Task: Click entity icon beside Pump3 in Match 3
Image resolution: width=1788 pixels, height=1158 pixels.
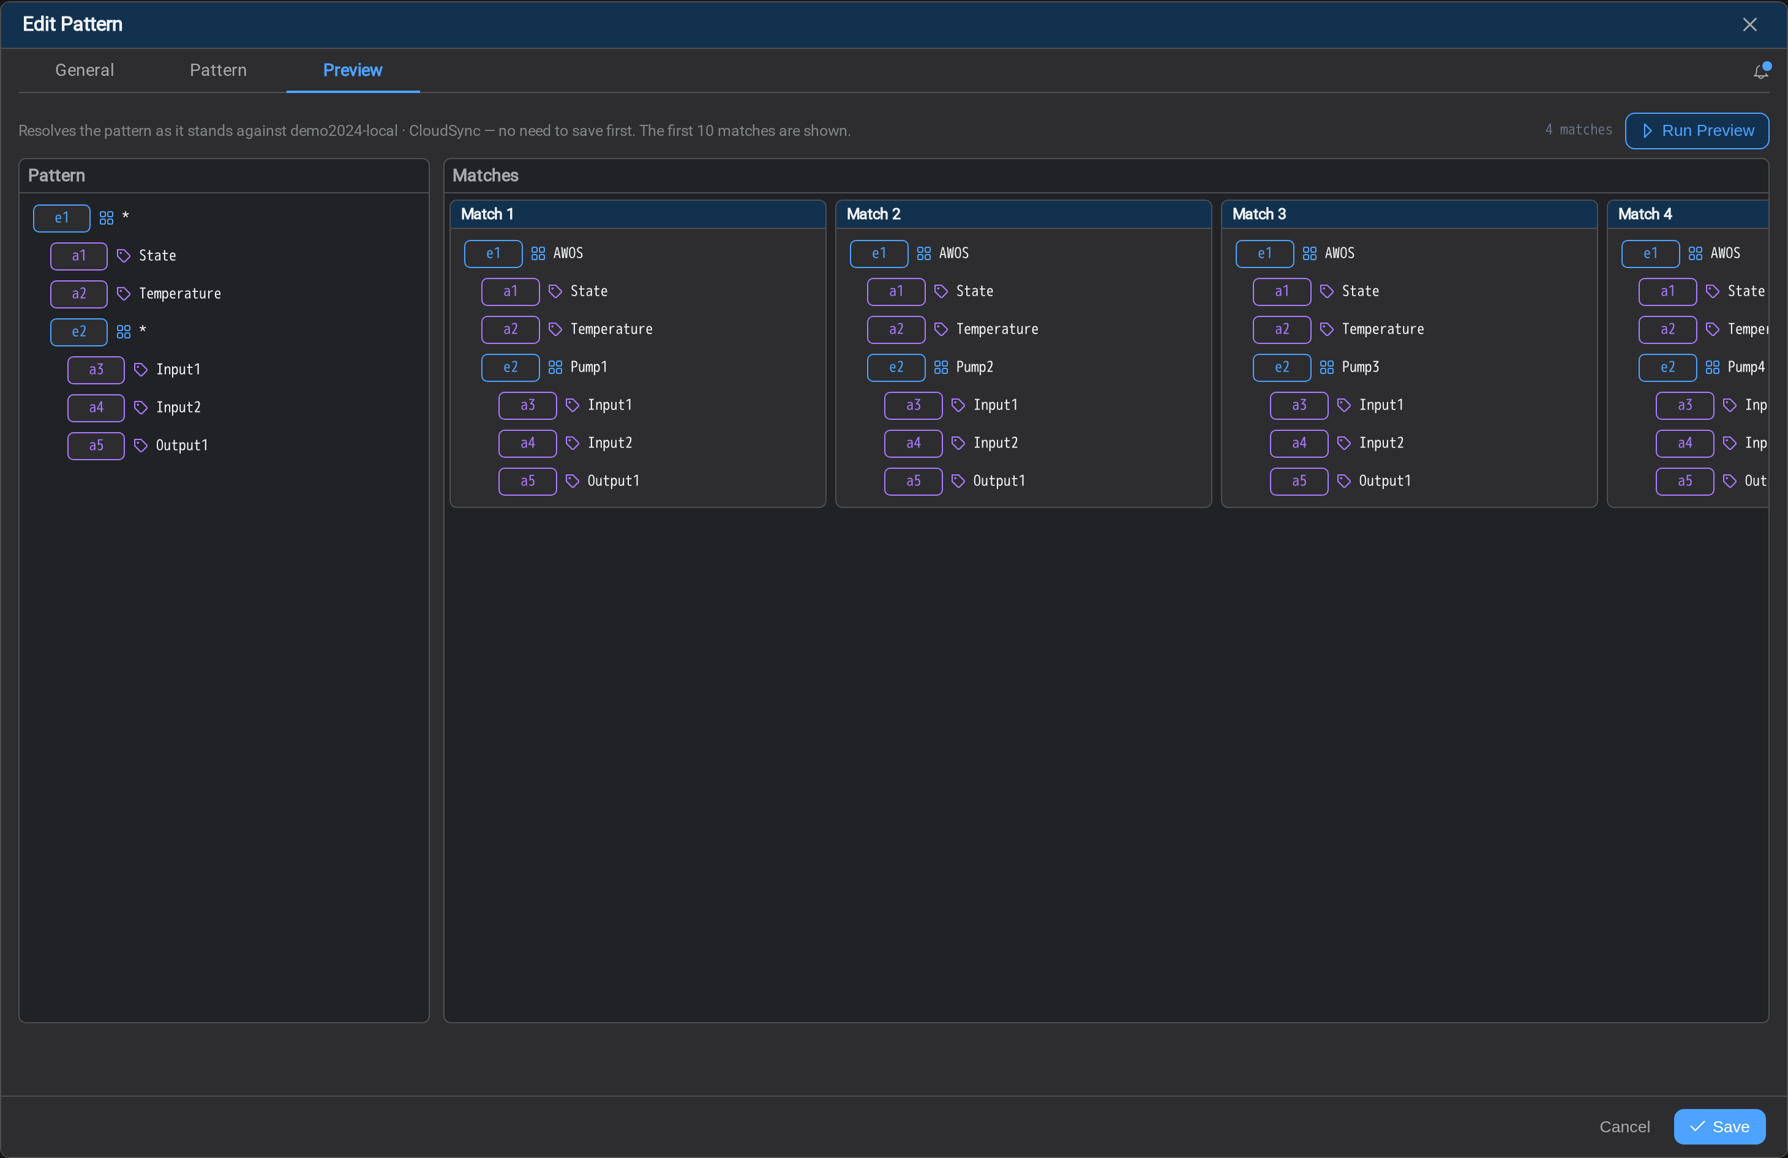Action: coord(1327,367)
